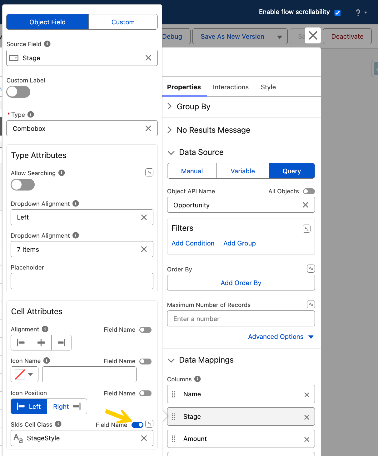The image size is (378, 456).
Task: Click the Deactivate button
Action: 347,37
